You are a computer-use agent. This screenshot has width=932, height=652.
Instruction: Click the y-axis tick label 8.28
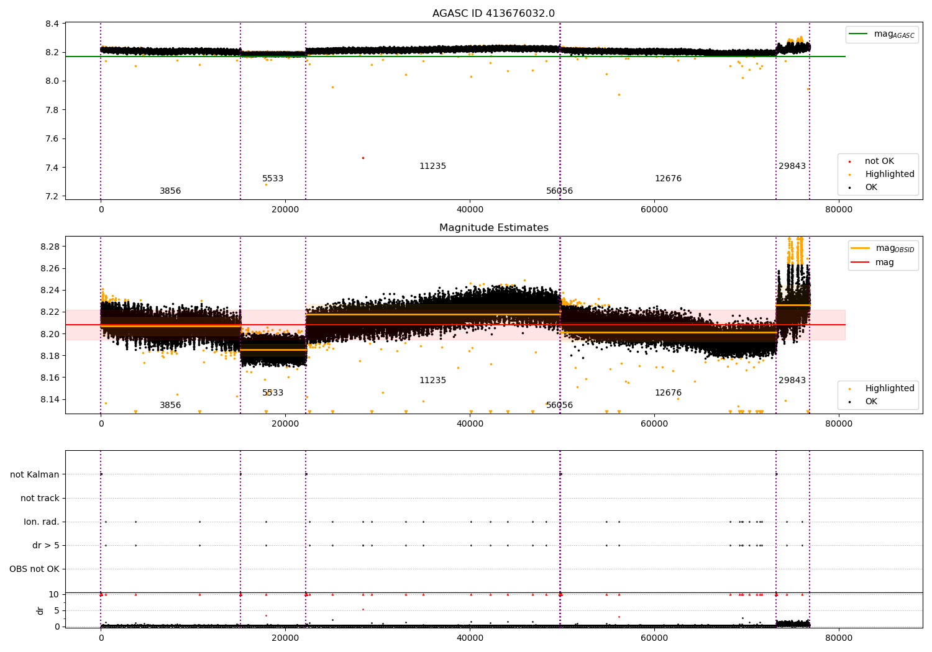(x=50, y=247)
